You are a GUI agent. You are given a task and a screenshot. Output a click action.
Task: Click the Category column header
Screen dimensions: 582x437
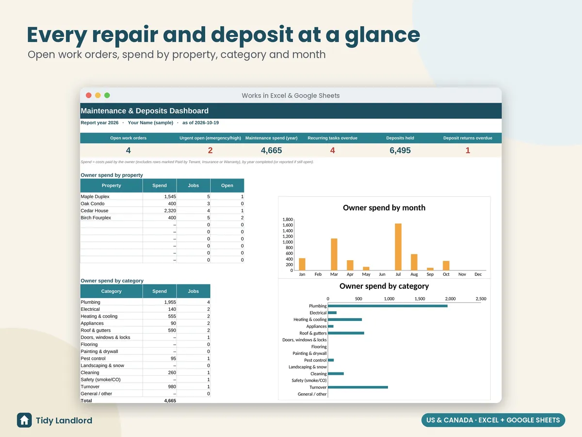coord(112,291)
